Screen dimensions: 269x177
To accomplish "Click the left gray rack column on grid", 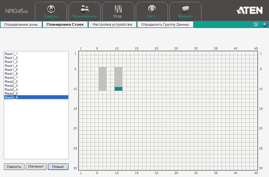I will (x=102, y=79).
